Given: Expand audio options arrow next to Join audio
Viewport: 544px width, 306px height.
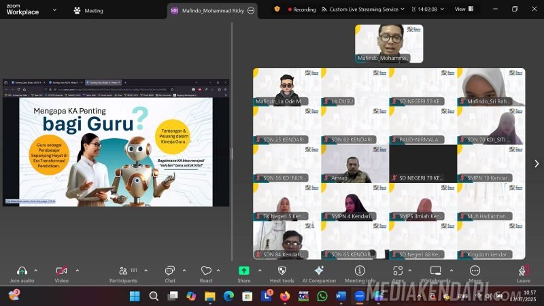Looking at the screenshot, I should click(39, 270).
